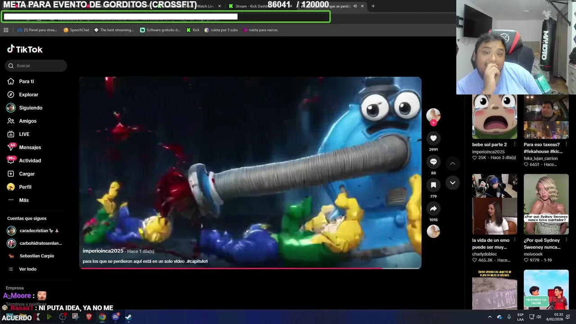Image resolution: width=576 pixels, height=324 pixels.
Task: Open options for Sydney Sweeney video
Action: pos(566,240)
